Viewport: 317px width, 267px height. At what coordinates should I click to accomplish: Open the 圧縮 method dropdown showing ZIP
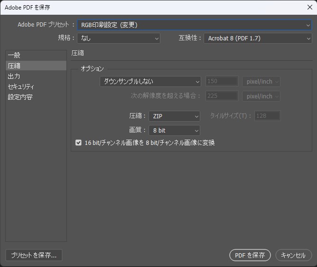pyautogui.click(x=174, y=116)
